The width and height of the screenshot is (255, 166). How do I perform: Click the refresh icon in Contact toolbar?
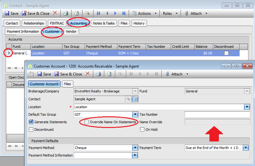pos(77,13)
